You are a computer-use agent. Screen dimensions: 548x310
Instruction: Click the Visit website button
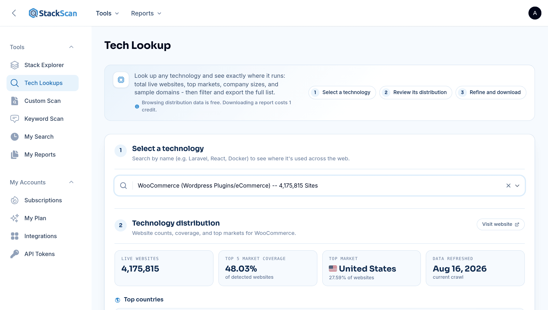pos(500,224)
